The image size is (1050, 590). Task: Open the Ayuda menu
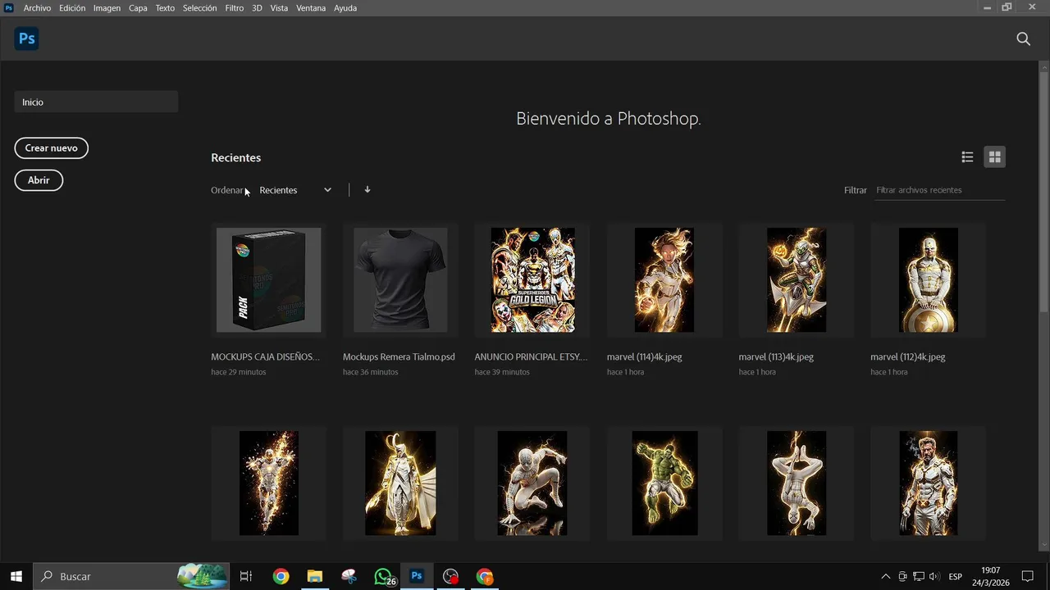(x=345, y=7)
